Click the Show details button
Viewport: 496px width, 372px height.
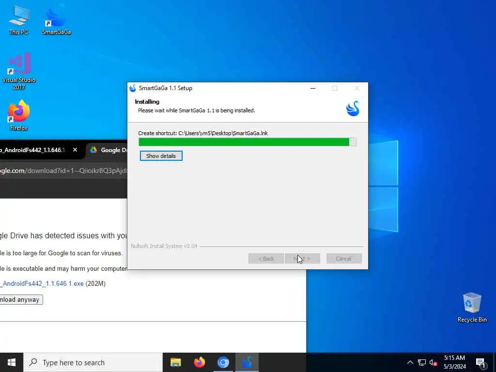(x=161, y=156)
